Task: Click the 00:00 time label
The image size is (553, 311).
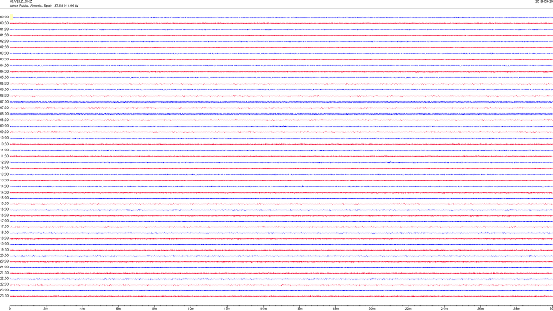Action: coord(4,17)
